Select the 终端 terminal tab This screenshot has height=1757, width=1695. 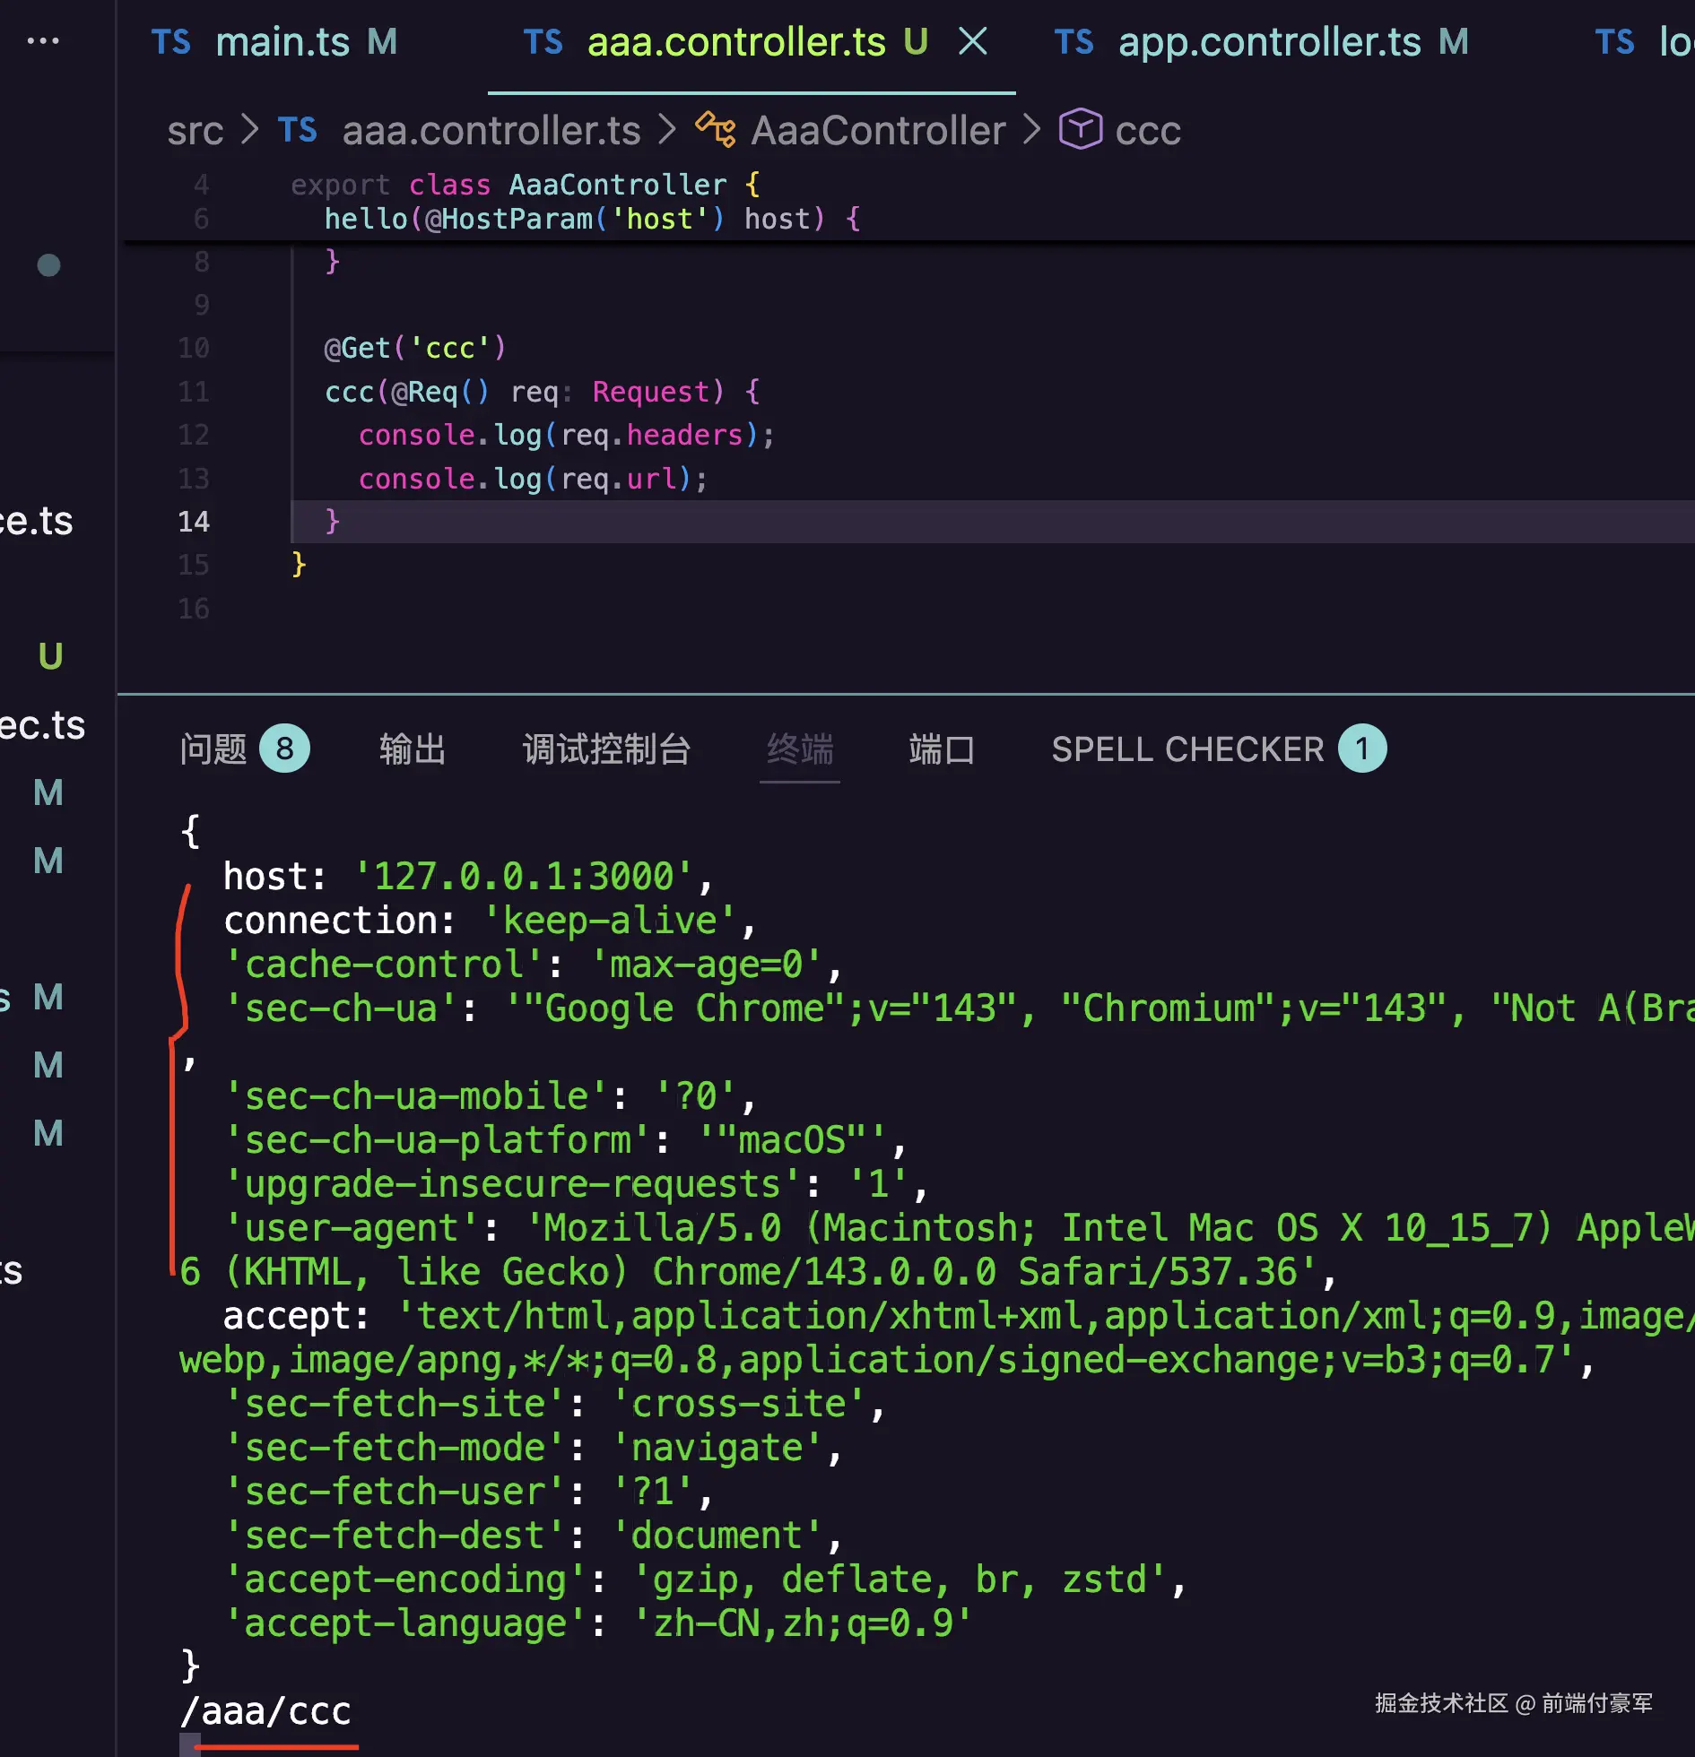point(800,749)
